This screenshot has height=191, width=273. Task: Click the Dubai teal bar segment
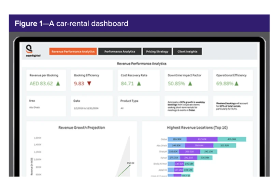[232, 139]
